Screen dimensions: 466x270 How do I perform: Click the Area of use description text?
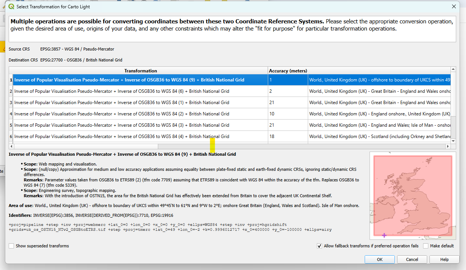pos(184,206)
